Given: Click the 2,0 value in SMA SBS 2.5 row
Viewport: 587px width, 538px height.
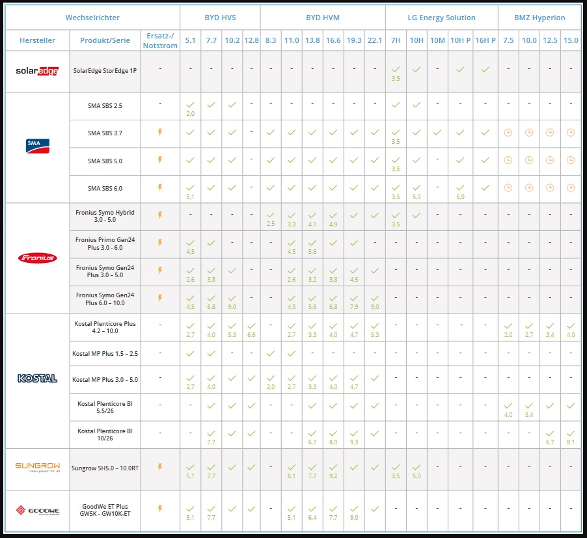Looking at the screenshot, I should click(x=190, y=114).
